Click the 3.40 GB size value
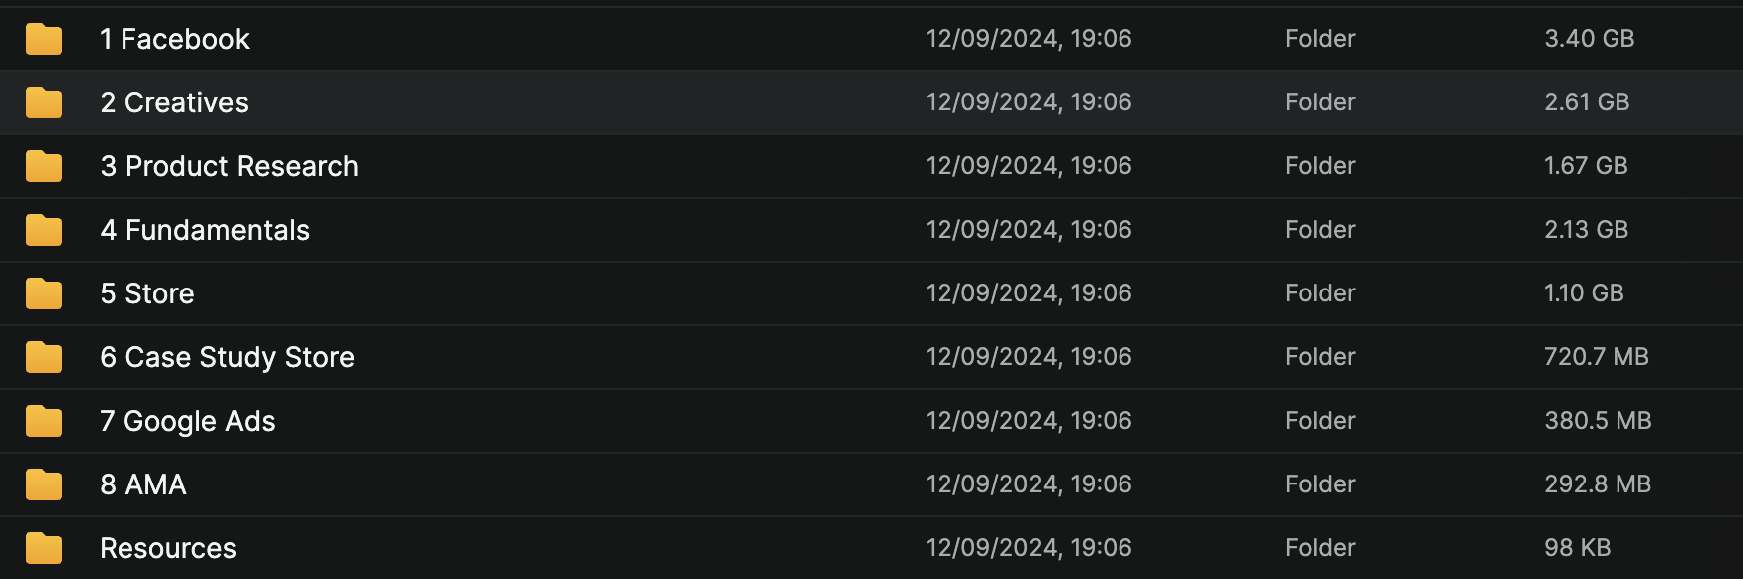This screenshot has width=1743, height=579. (x=1589, y=39)
